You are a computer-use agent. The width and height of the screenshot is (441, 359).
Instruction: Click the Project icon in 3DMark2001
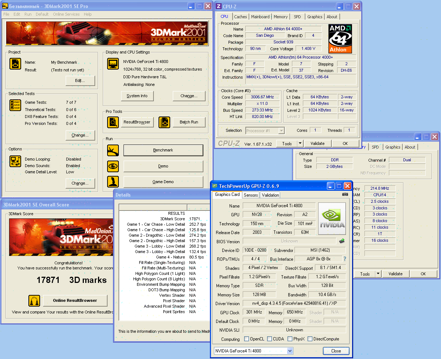coord(15,64)
